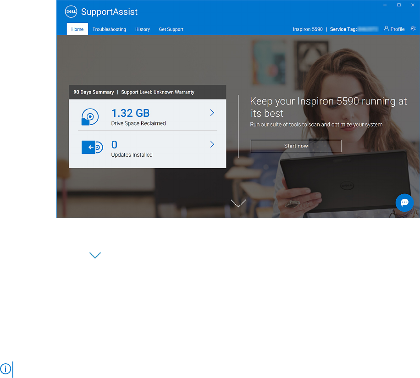Click the Drive Space Reclaimed label
420x378 pixels.
click(138, 123)
